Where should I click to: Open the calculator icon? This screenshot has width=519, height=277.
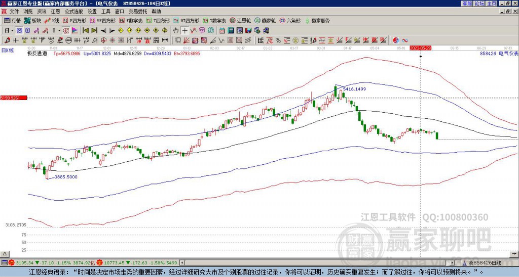click(x=231, y=31)
